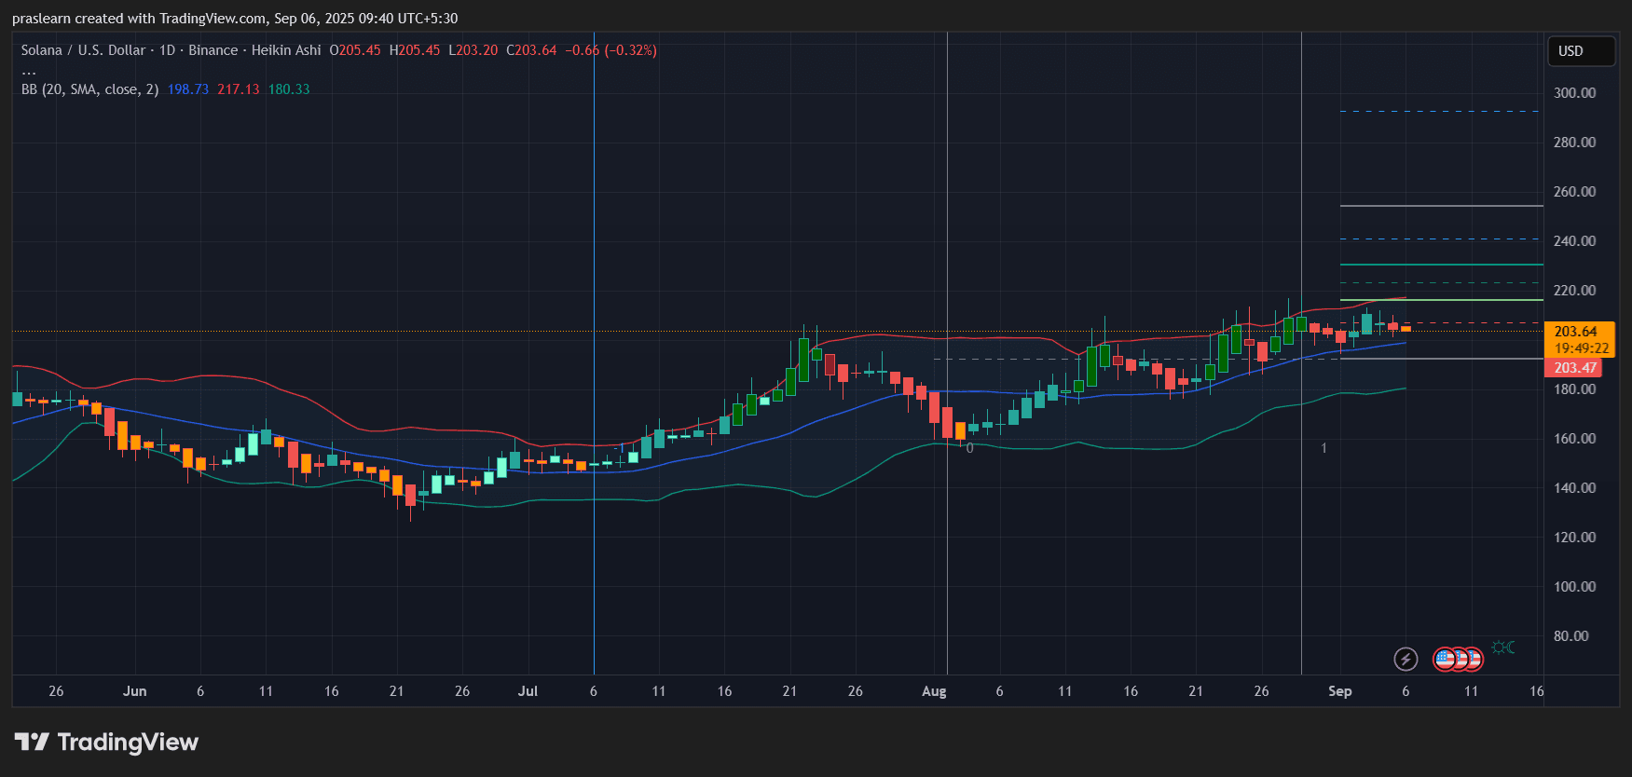Click the green sun and moon icon

[1502, 647]
